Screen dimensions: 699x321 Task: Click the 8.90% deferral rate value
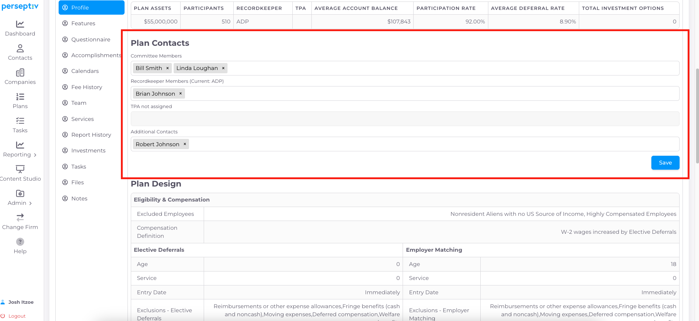(567, 22)
